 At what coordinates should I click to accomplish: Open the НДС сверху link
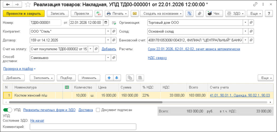click(x=157, y=58)
